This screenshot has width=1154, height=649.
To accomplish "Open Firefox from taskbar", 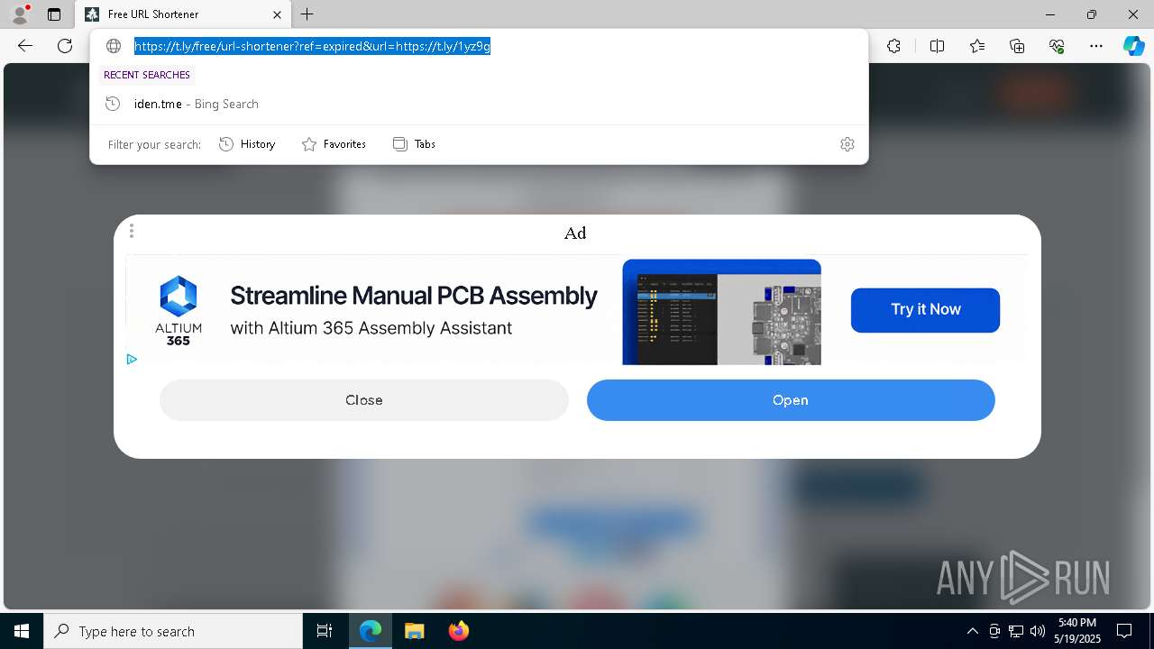I will pyautogui.click(x=459, y=631).
